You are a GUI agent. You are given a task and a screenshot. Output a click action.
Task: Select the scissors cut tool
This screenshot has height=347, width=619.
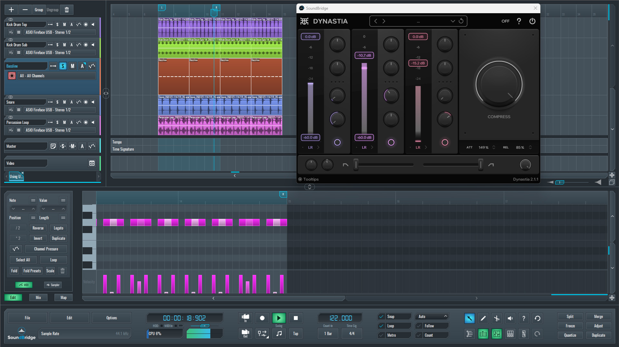[x=496, y=318]
